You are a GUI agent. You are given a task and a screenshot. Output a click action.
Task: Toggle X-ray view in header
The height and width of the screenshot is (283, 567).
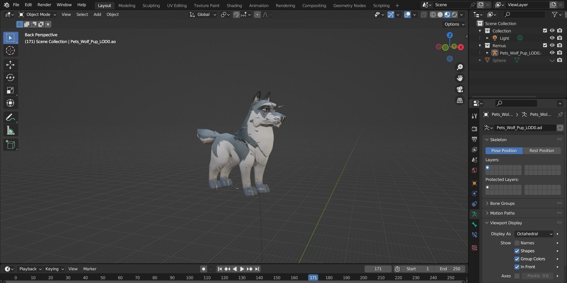424,14
